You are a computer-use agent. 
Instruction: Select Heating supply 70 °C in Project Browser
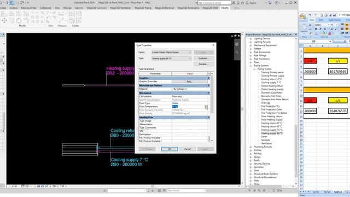(272, 130)
